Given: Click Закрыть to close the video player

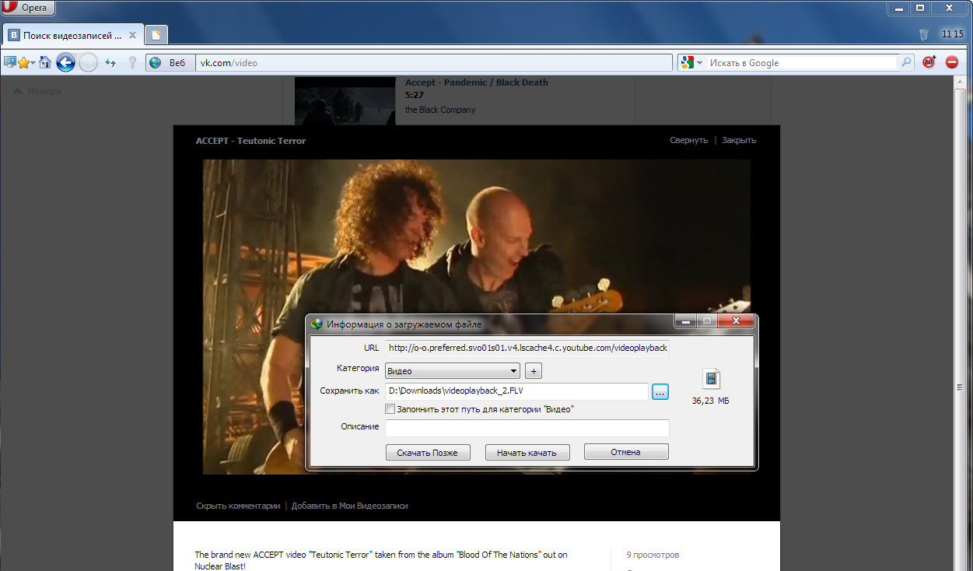Looking at the screenshot, I should tap(739, 140).
